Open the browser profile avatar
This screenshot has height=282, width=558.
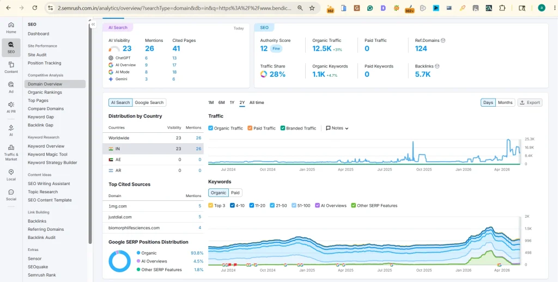[542, 8]
